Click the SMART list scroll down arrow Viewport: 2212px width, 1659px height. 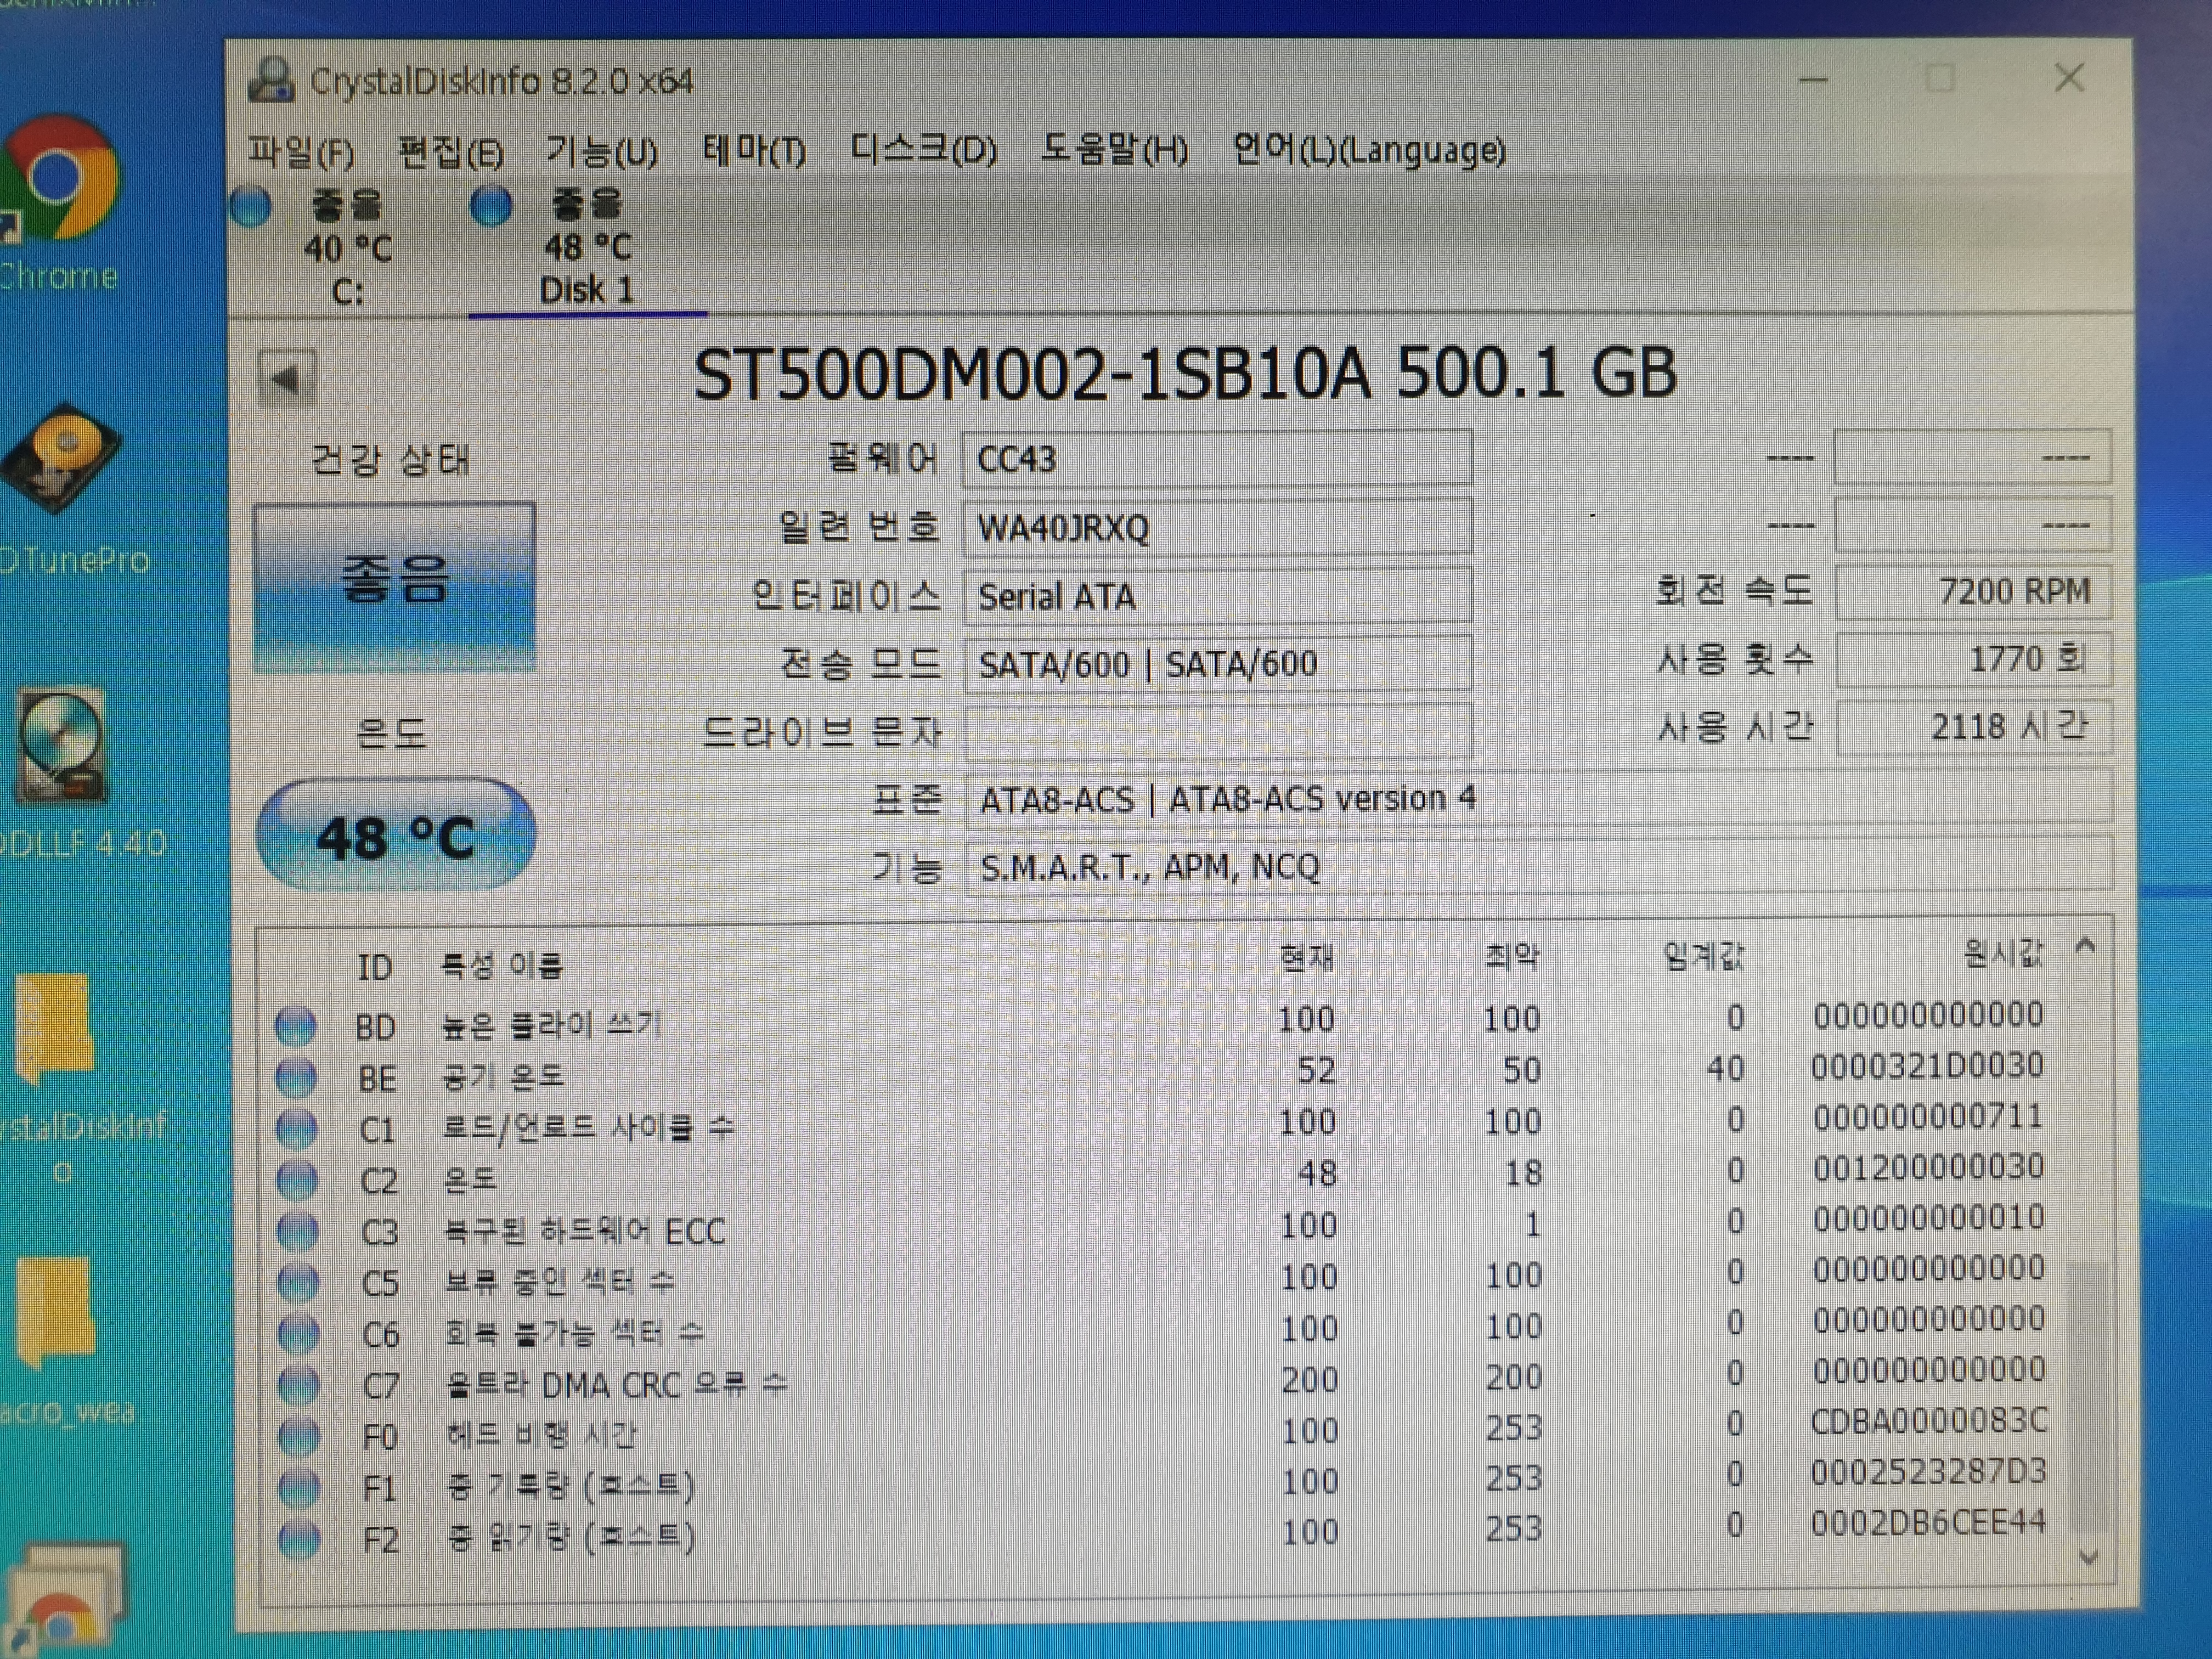tap(2088, 1556)
